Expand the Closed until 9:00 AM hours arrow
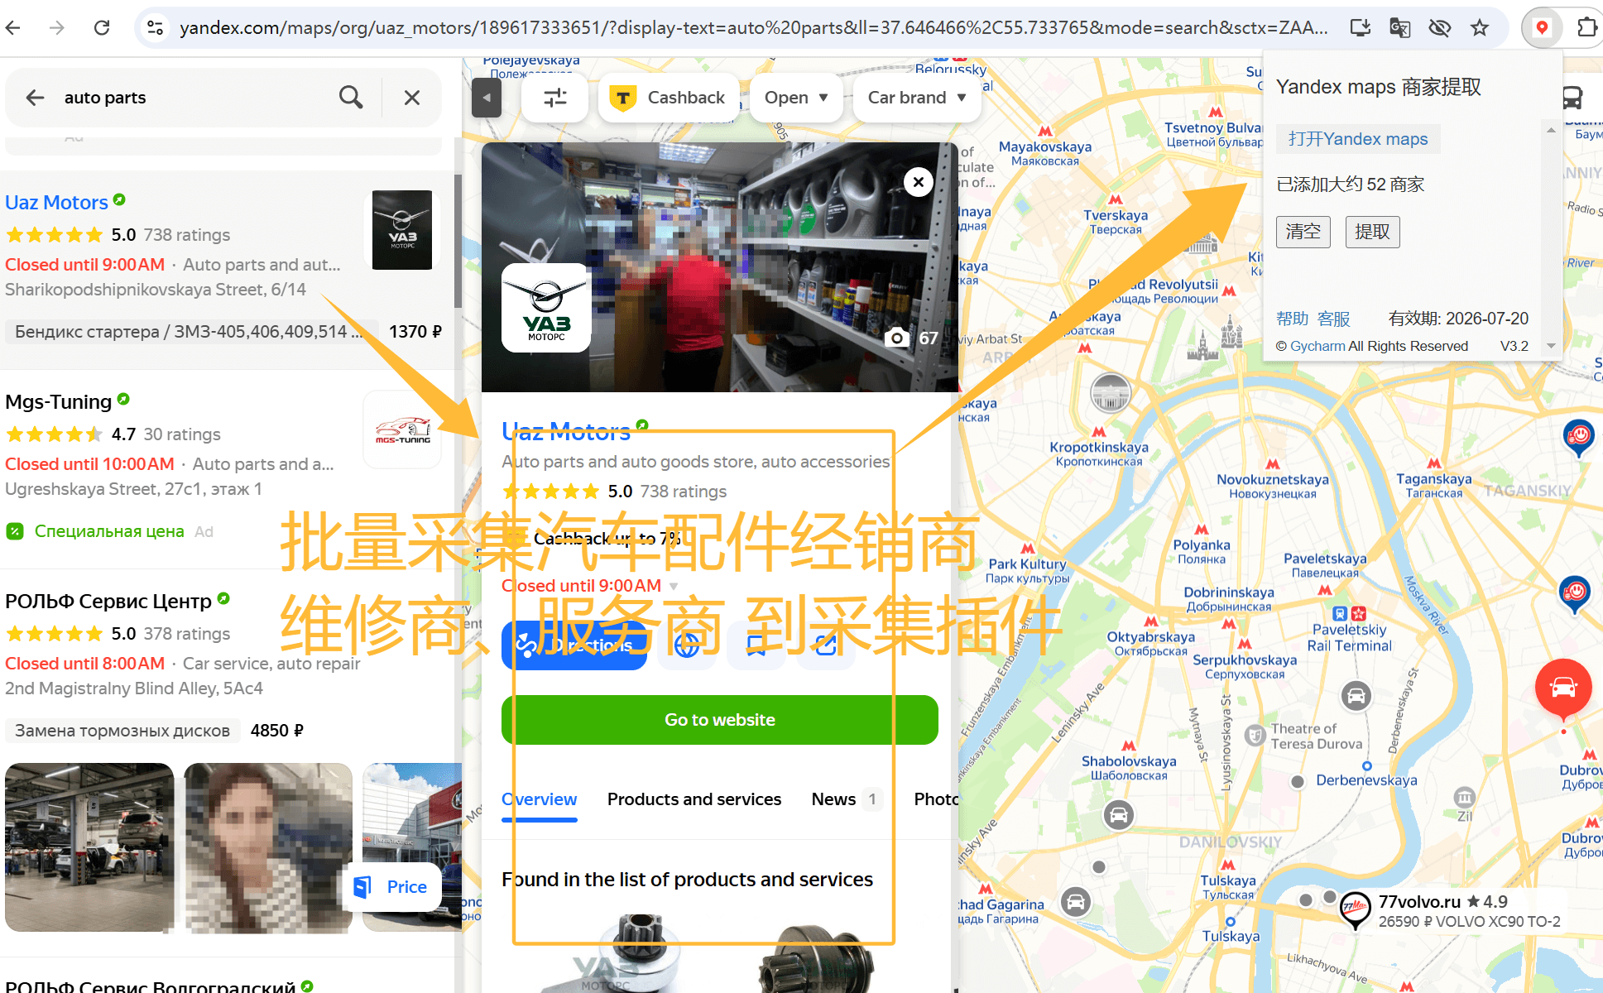 click(x=674, y=587)
